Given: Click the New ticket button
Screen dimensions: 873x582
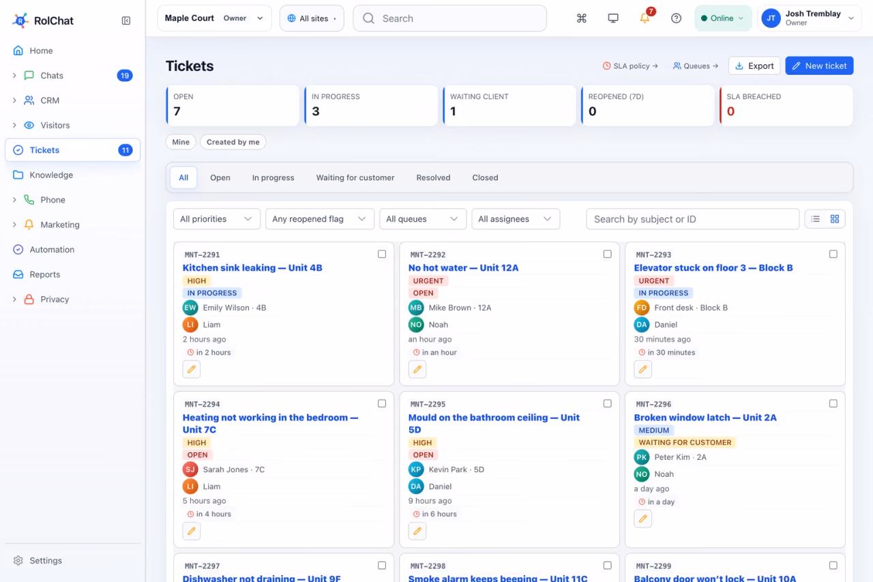Looking at the screenshot, I should pyautogui.click(x=819, y=66).
